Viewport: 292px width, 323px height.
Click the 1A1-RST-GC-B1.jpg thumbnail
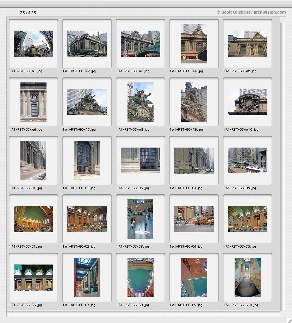point(33,161)
